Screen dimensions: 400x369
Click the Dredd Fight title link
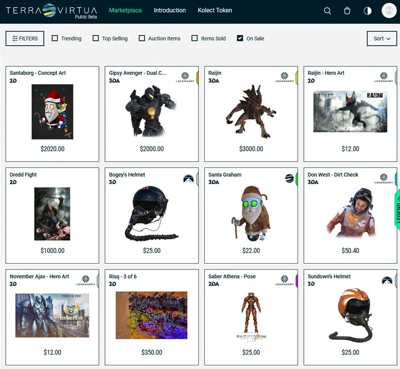click(x=23, y=175)
